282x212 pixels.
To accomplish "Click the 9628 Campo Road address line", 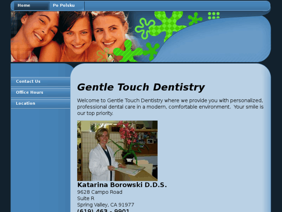I will [x=100, y=192].
